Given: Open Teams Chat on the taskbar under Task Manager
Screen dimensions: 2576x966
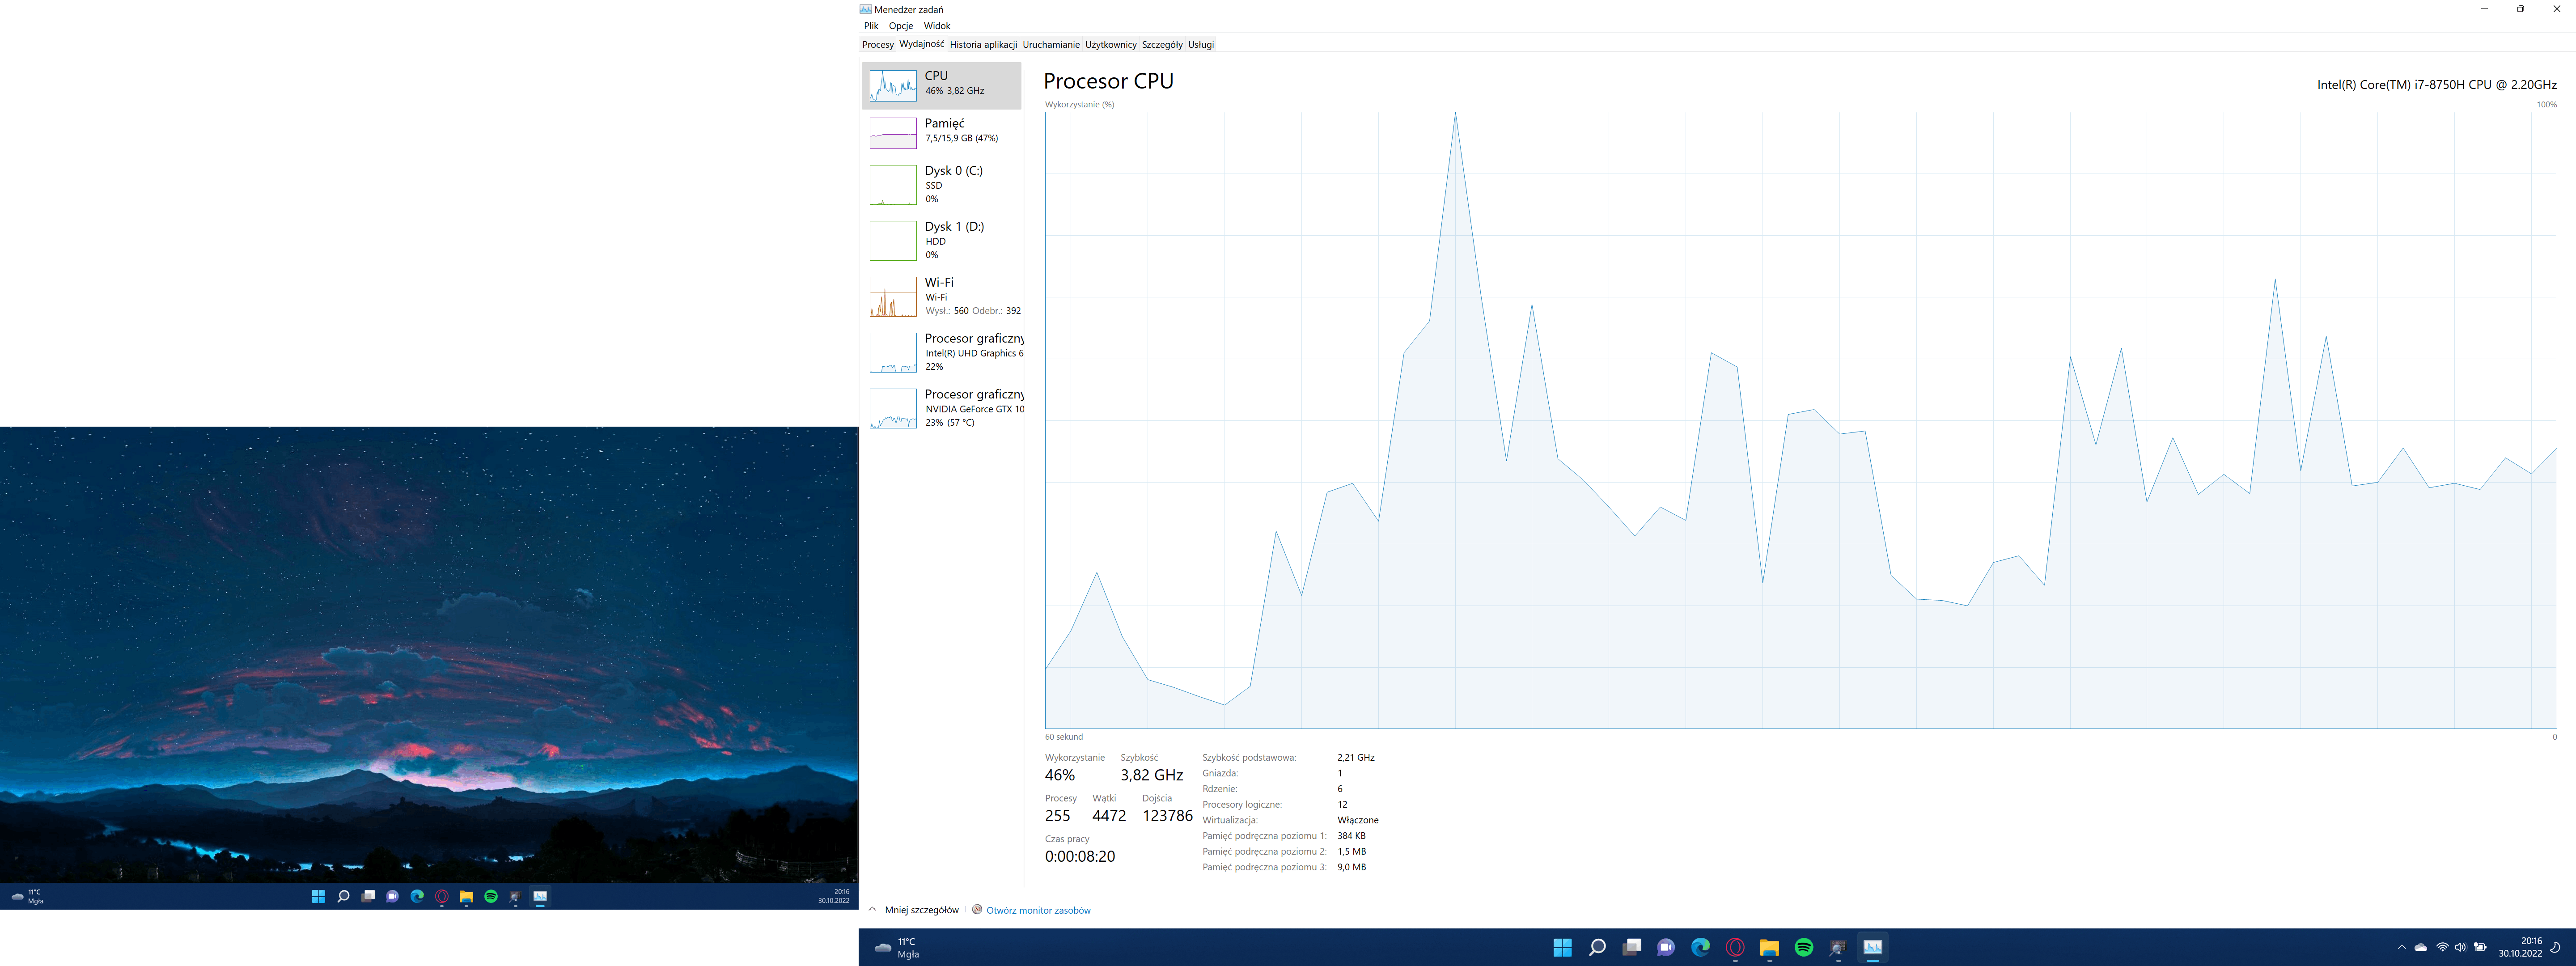Looking at the screenshot, I should 1666,947.
